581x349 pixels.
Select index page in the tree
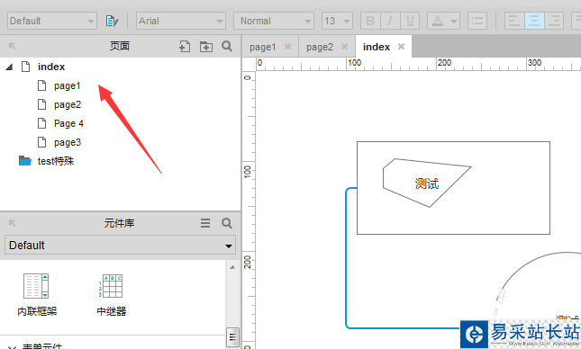click(51, 67)
